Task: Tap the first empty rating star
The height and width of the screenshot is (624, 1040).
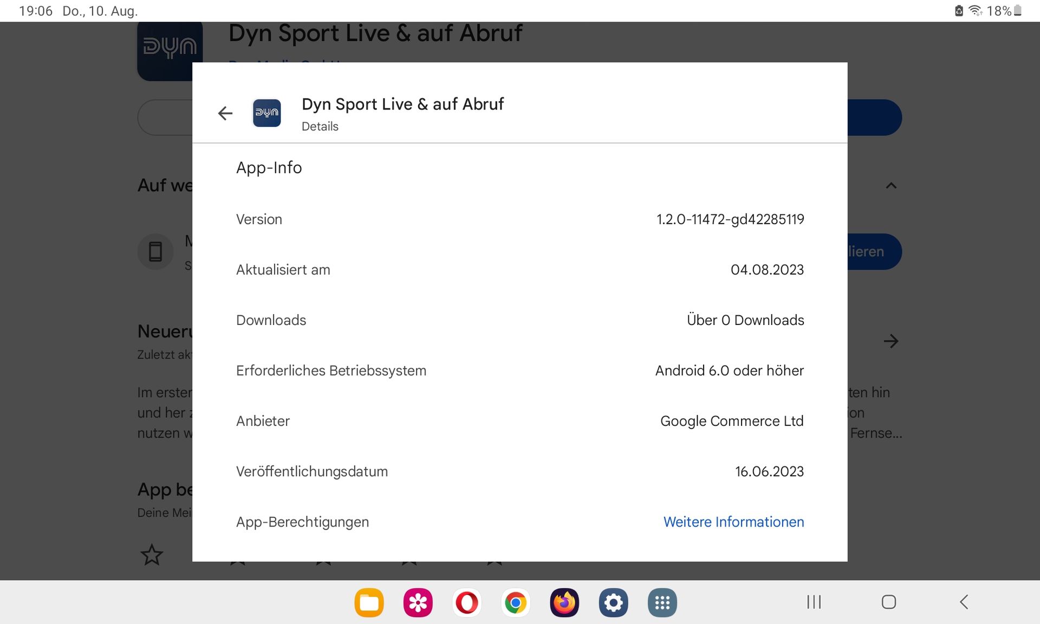Action: pos(152,555)
